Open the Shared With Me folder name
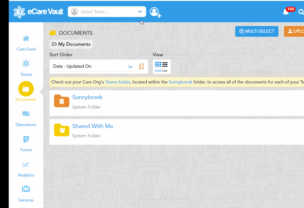This screenshot has height=208, width=304. (93, 126)
